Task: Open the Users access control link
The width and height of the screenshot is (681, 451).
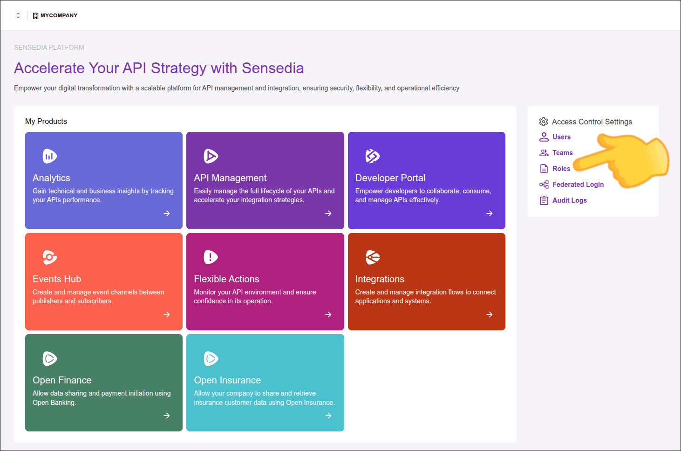Action: click(561, 137)
